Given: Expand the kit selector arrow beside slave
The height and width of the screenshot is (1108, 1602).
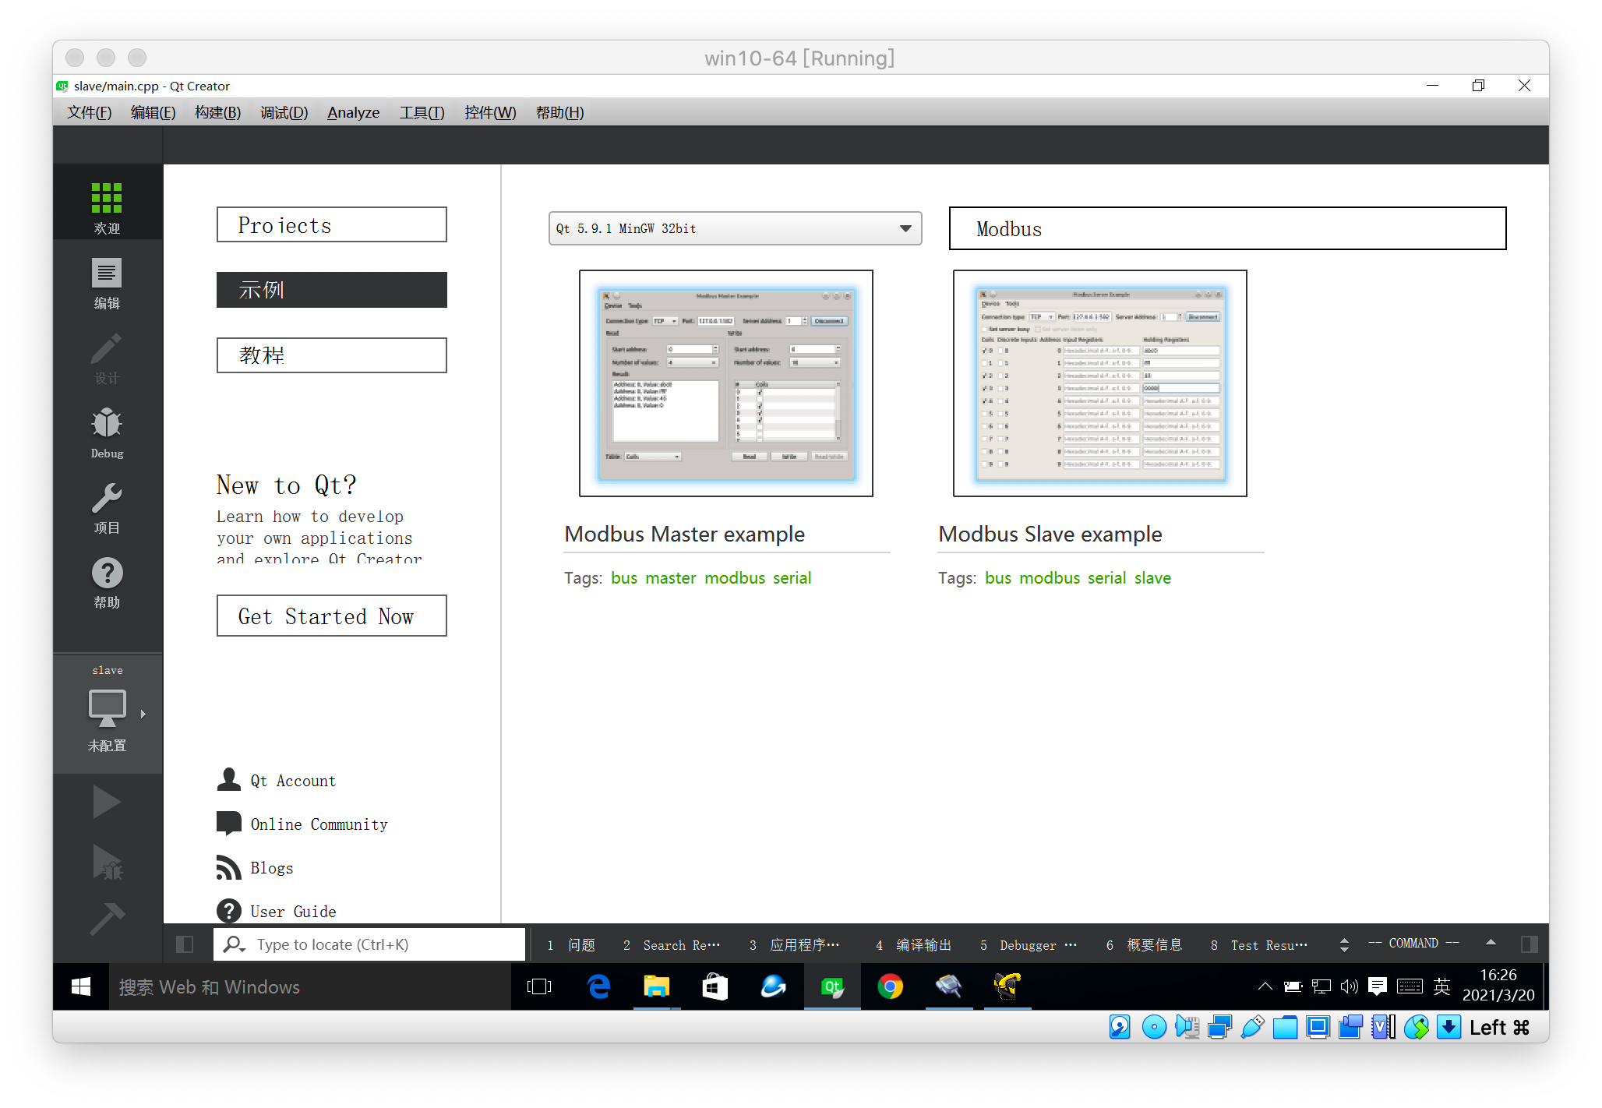Looking at the screenshot, I should click(x=143, y=714).
